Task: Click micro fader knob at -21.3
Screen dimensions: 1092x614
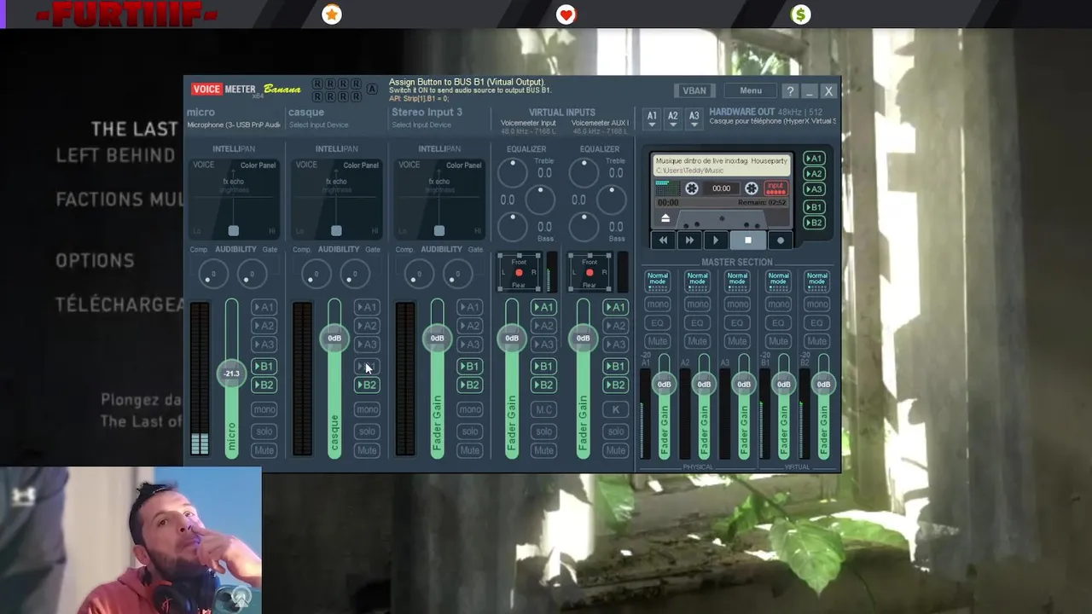Action: 231,374
